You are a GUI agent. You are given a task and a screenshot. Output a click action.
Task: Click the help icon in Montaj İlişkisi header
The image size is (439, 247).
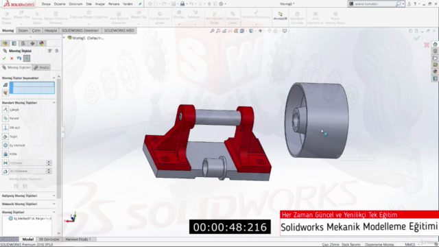(x=56, y=51)
